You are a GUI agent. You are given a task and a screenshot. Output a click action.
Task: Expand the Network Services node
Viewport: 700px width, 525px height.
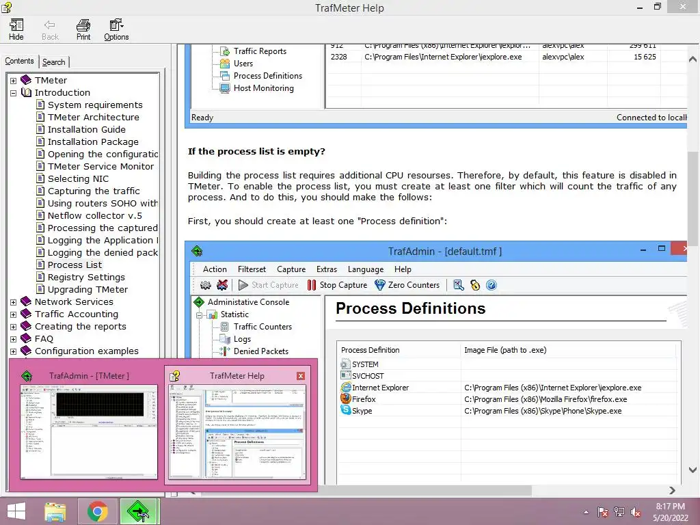coord(14,302)
